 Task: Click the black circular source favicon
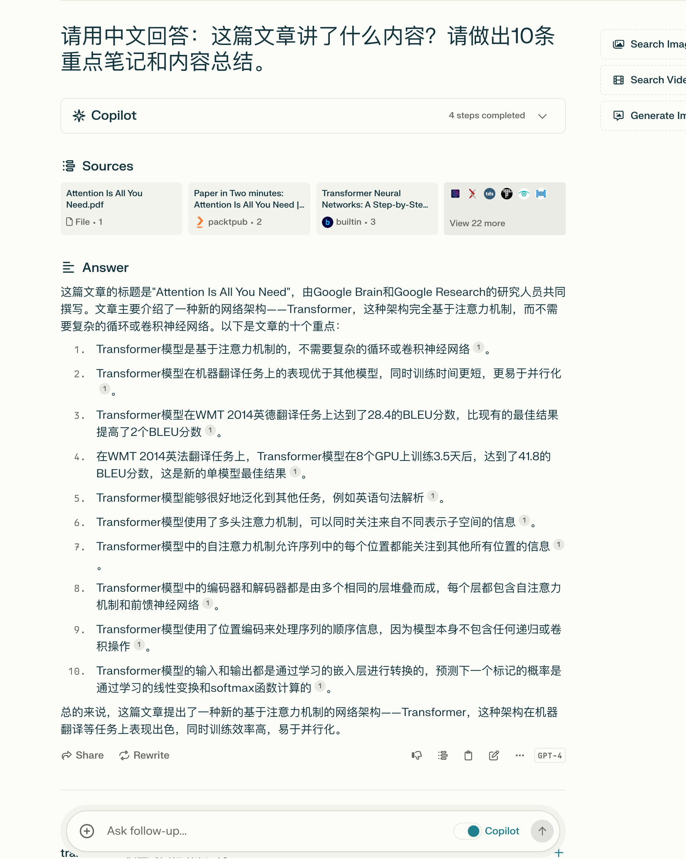(506, 194)
